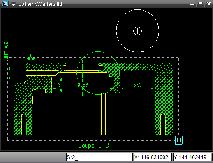Screen dimensions: 213x163
Task: Select the UNF #12 thread annotation
Action: (x=6, y=51)
